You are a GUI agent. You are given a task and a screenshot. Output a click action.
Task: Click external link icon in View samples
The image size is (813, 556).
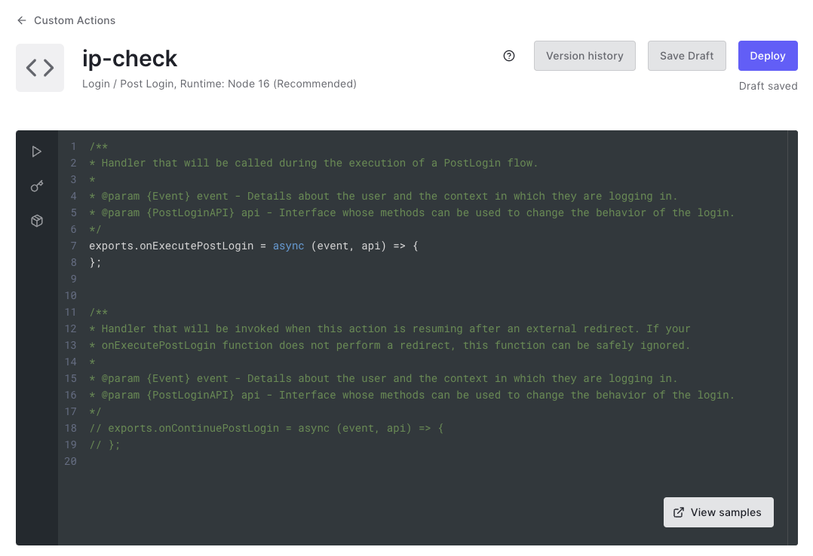tap(678, 512)
